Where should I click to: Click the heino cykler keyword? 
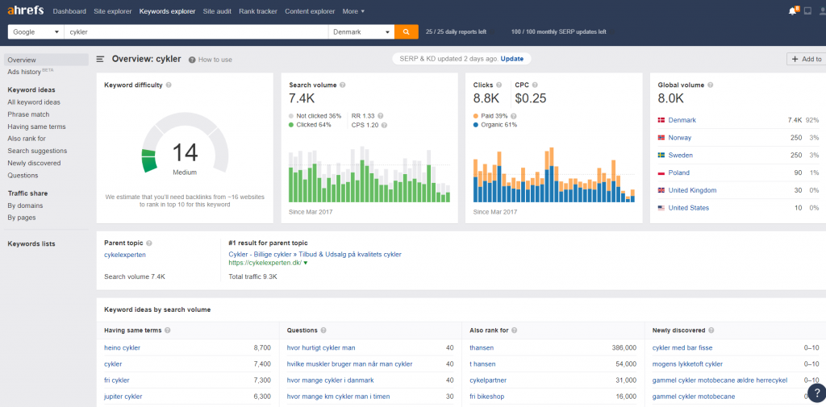[123, 348]
